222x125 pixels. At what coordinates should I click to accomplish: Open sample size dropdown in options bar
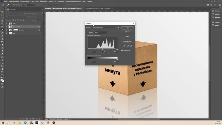pyautogui.click(x=29, y=5)
